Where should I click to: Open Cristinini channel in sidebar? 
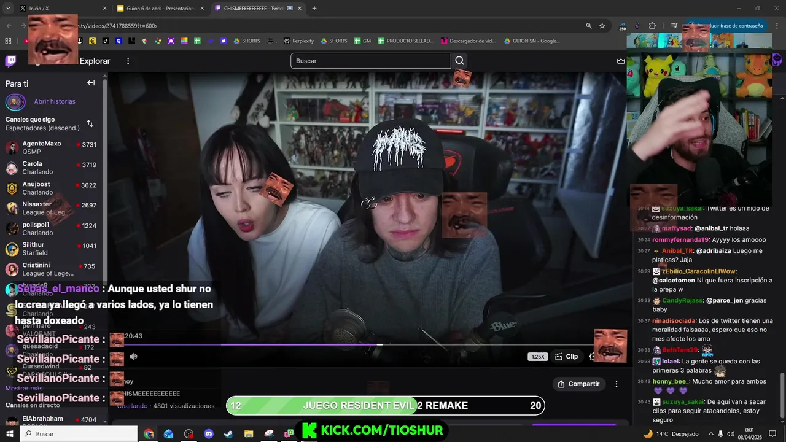tap(52, 269)
